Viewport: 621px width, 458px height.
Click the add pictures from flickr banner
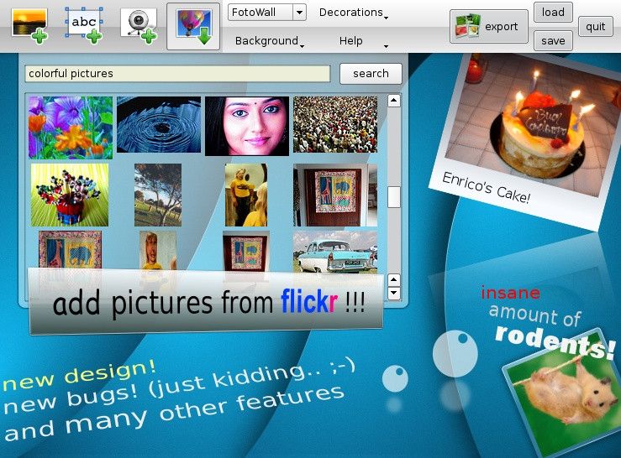click(x=206, y=301)
